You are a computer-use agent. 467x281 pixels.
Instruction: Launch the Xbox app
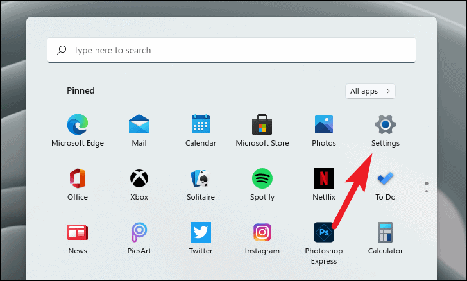coord(139,184)
